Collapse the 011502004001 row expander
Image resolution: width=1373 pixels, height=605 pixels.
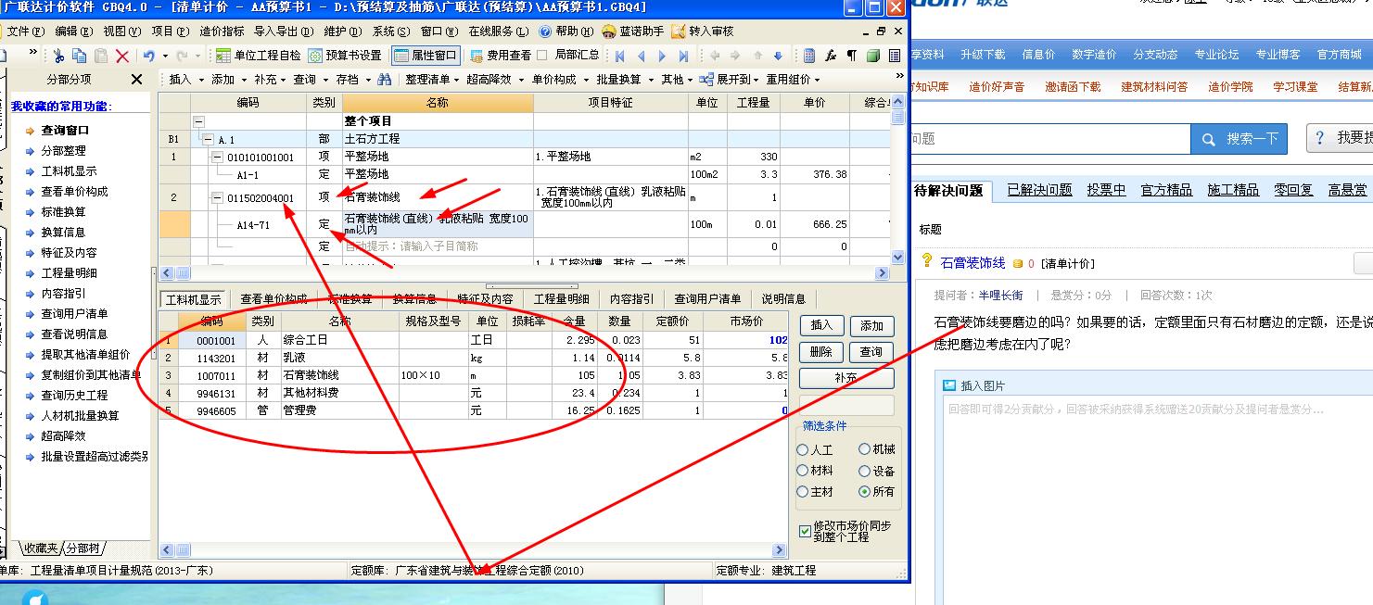(x=217, y=197)
